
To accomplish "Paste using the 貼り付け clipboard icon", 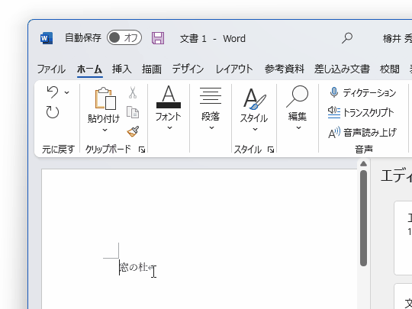I will (x=105, y=98).
